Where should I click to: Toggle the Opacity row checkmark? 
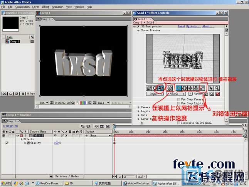7,143
